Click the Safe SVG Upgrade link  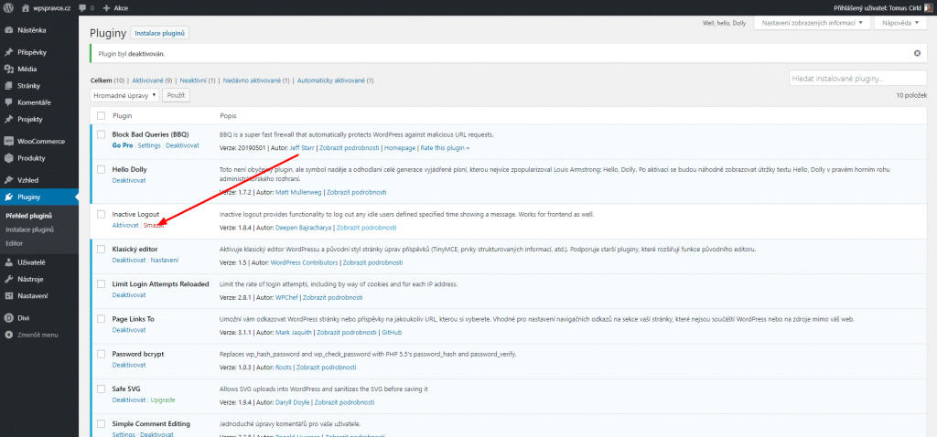point(163,400)
